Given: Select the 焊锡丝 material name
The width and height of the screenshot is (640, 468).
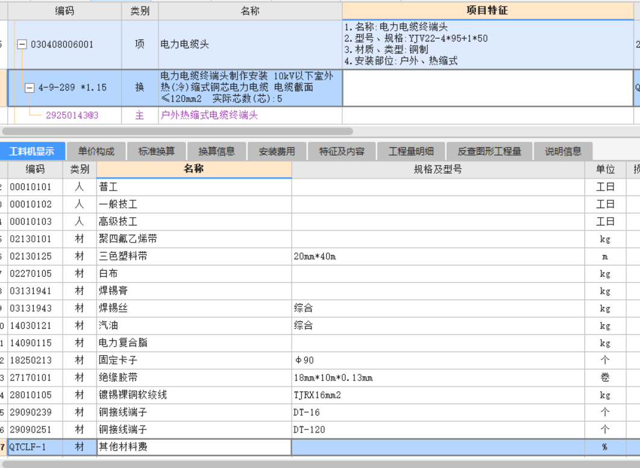Looking at the screenshot, I should pos(194,308).
